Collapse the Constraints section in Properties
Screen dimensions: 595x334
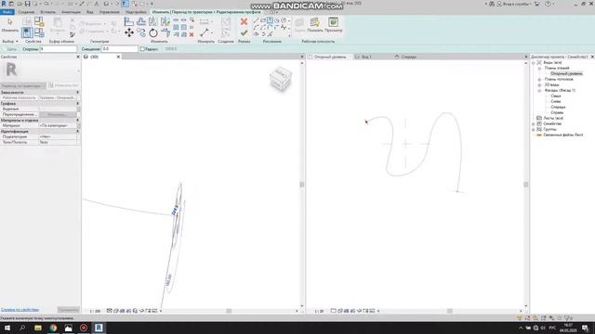click(x=78, y=93)
